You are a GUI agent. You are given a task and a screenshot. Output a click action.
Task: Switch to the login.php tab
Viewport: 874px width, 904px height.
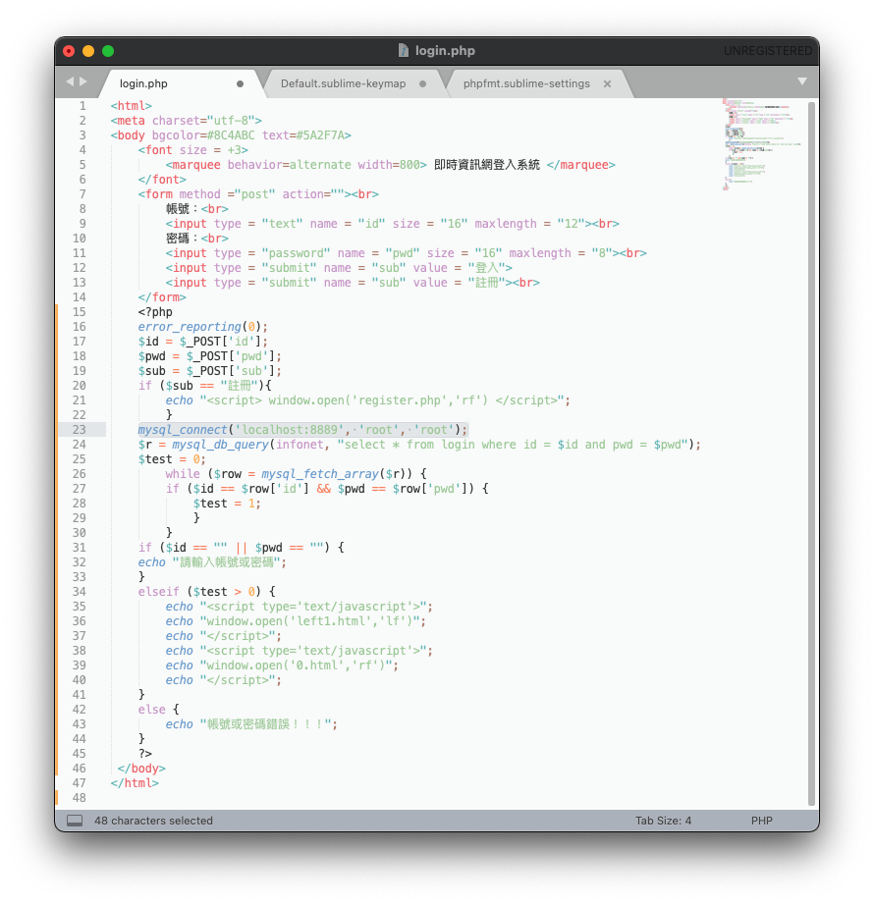tap(143, 83)
